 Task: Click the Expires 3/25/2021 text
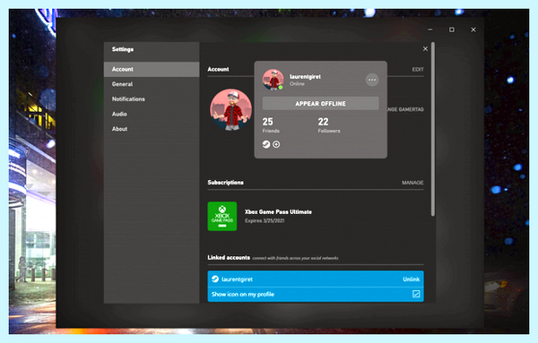coord(265,220)
